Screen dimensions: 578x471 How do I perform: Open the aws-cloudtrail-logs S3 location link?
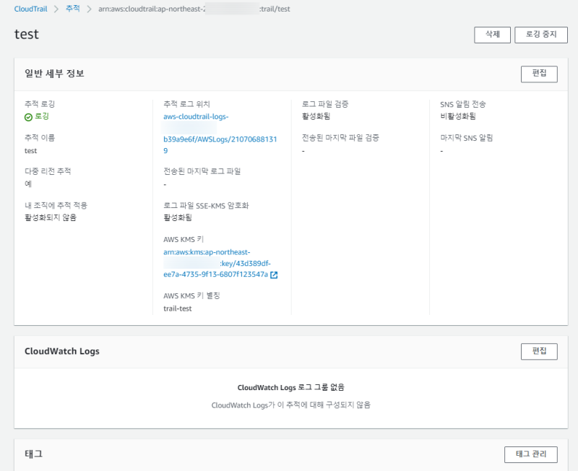tap(197, 116)
